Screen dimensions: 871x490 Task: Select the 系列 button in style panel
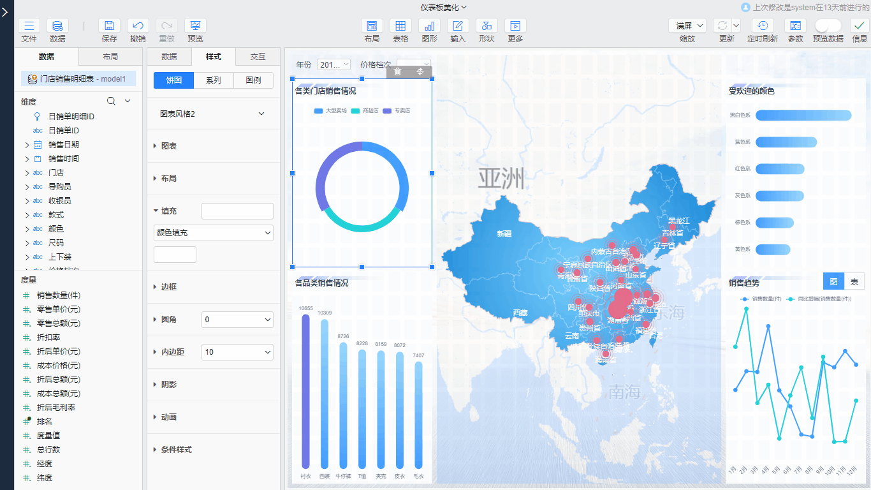tap(213, 80)
